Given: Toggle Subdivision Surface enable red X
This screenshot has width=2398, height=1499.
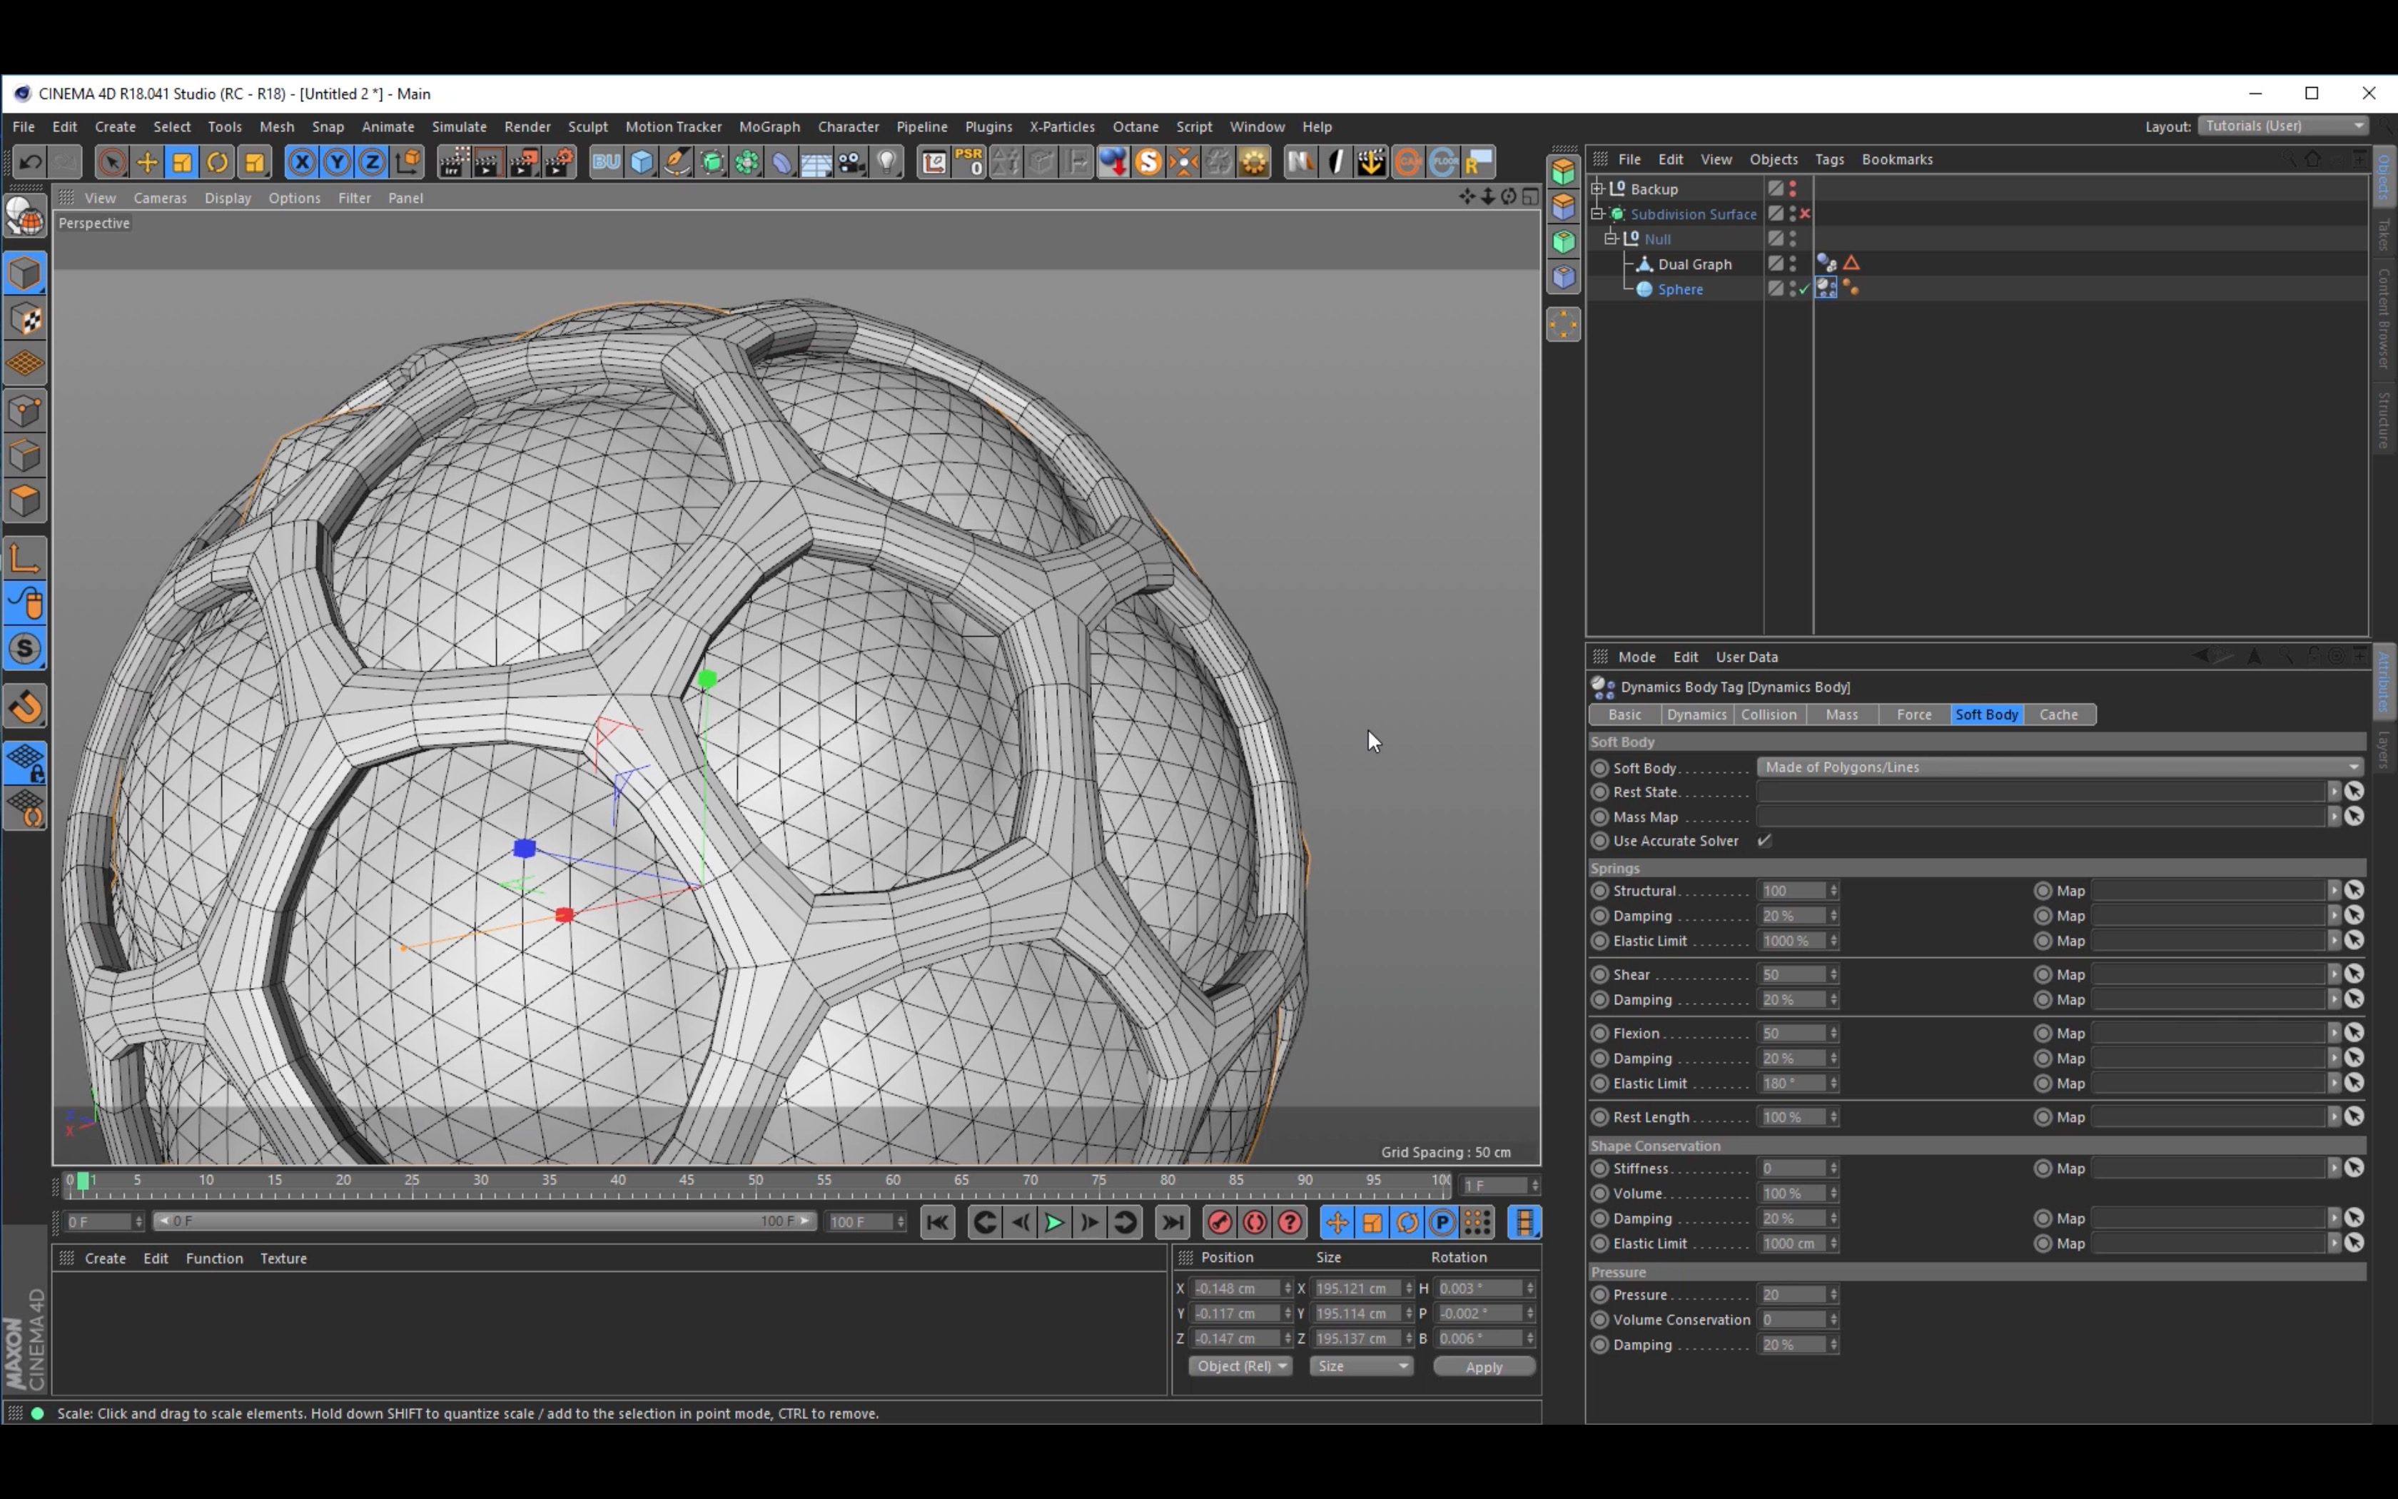Looking at the screenshot, I should [x=1806, y=214].
